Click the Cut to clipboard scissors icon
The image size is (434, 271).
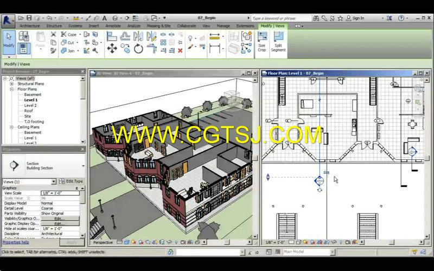(x=53, y=34)
